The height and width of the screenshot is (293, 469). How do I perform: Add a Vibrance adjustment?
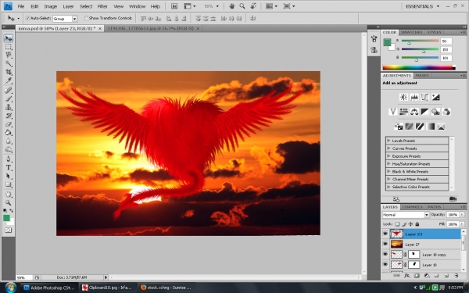click(x=392, y=112)
